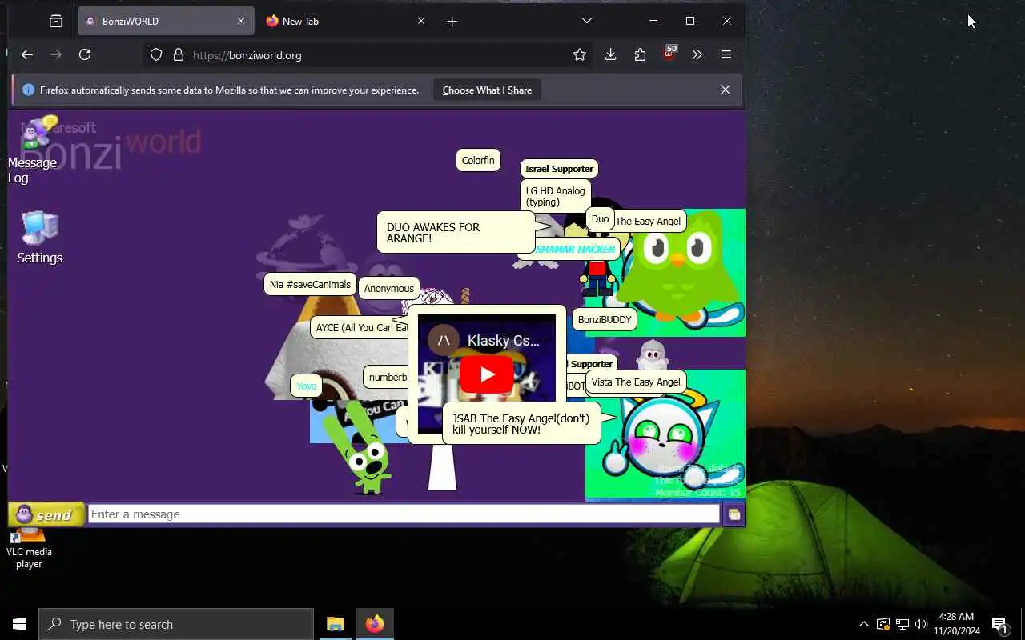Click the site security padlock icon
The image size is (1025, 640).
tap(179, 55)
